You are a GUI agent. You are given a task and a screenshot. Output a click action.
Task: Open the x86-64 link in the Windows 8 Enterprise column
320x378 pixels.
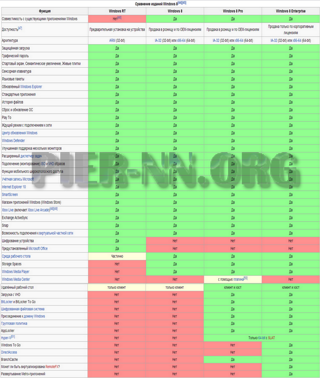point(297,41)
